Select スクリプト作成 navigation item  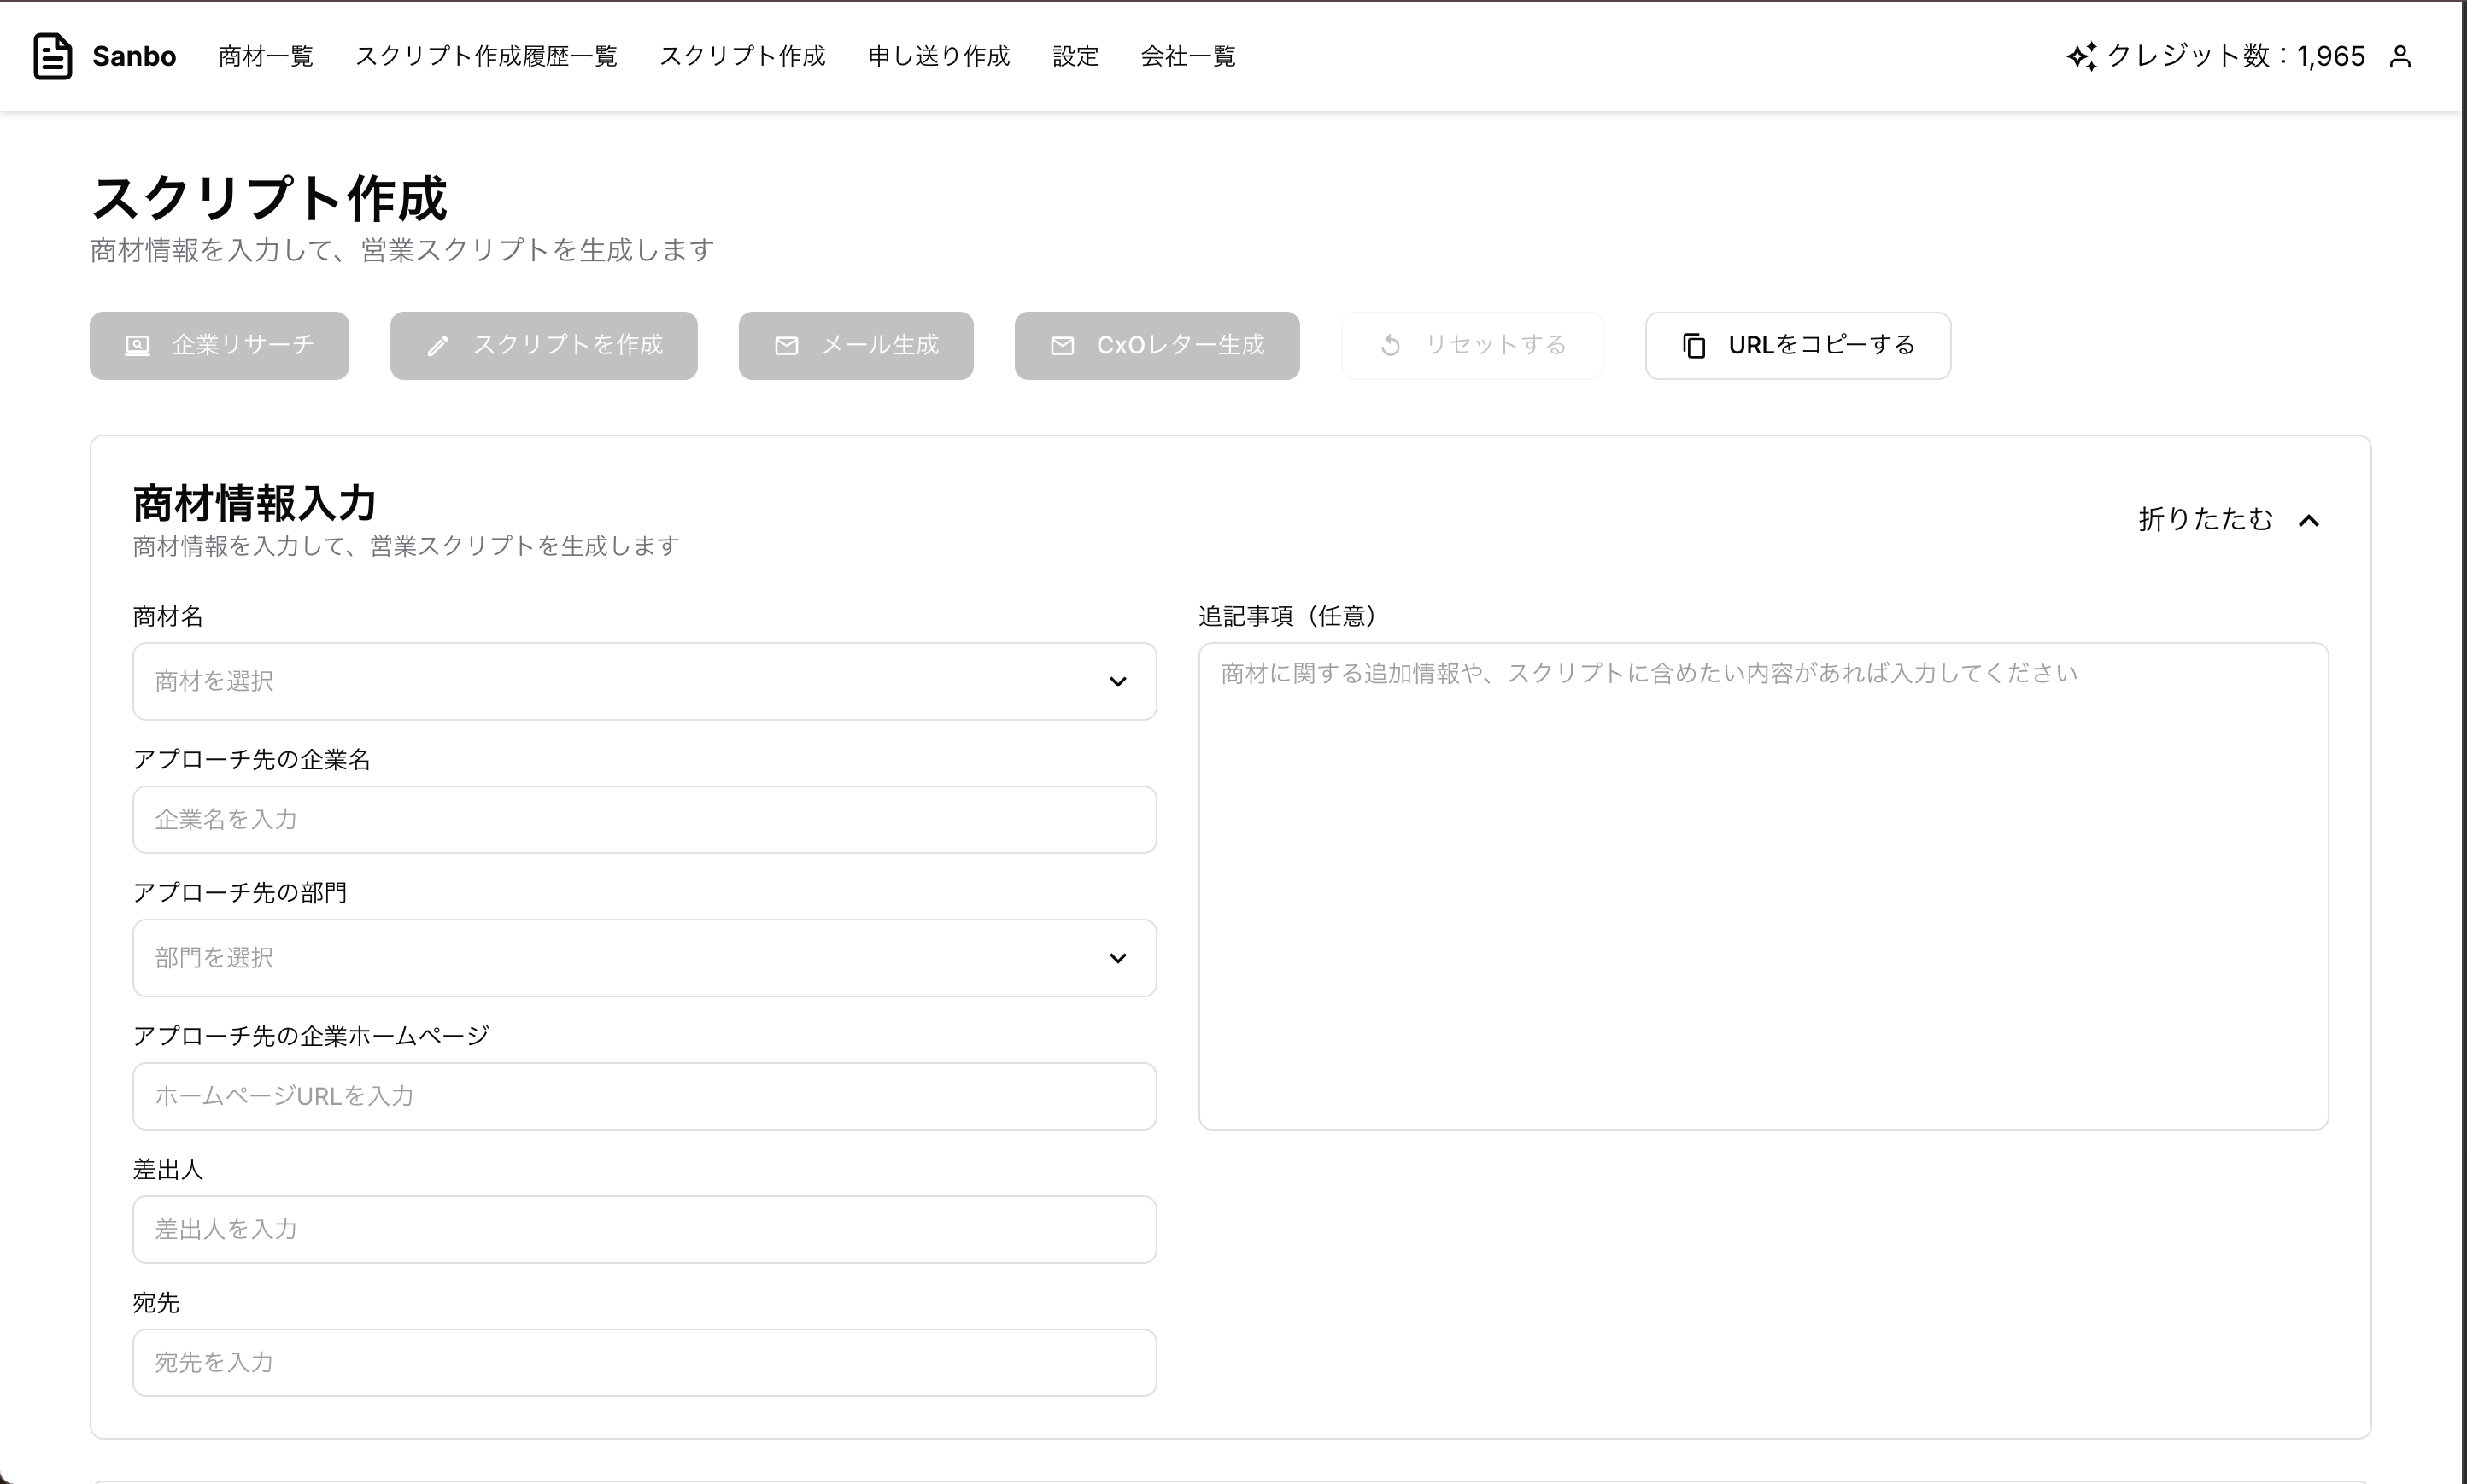click(742, 56)
